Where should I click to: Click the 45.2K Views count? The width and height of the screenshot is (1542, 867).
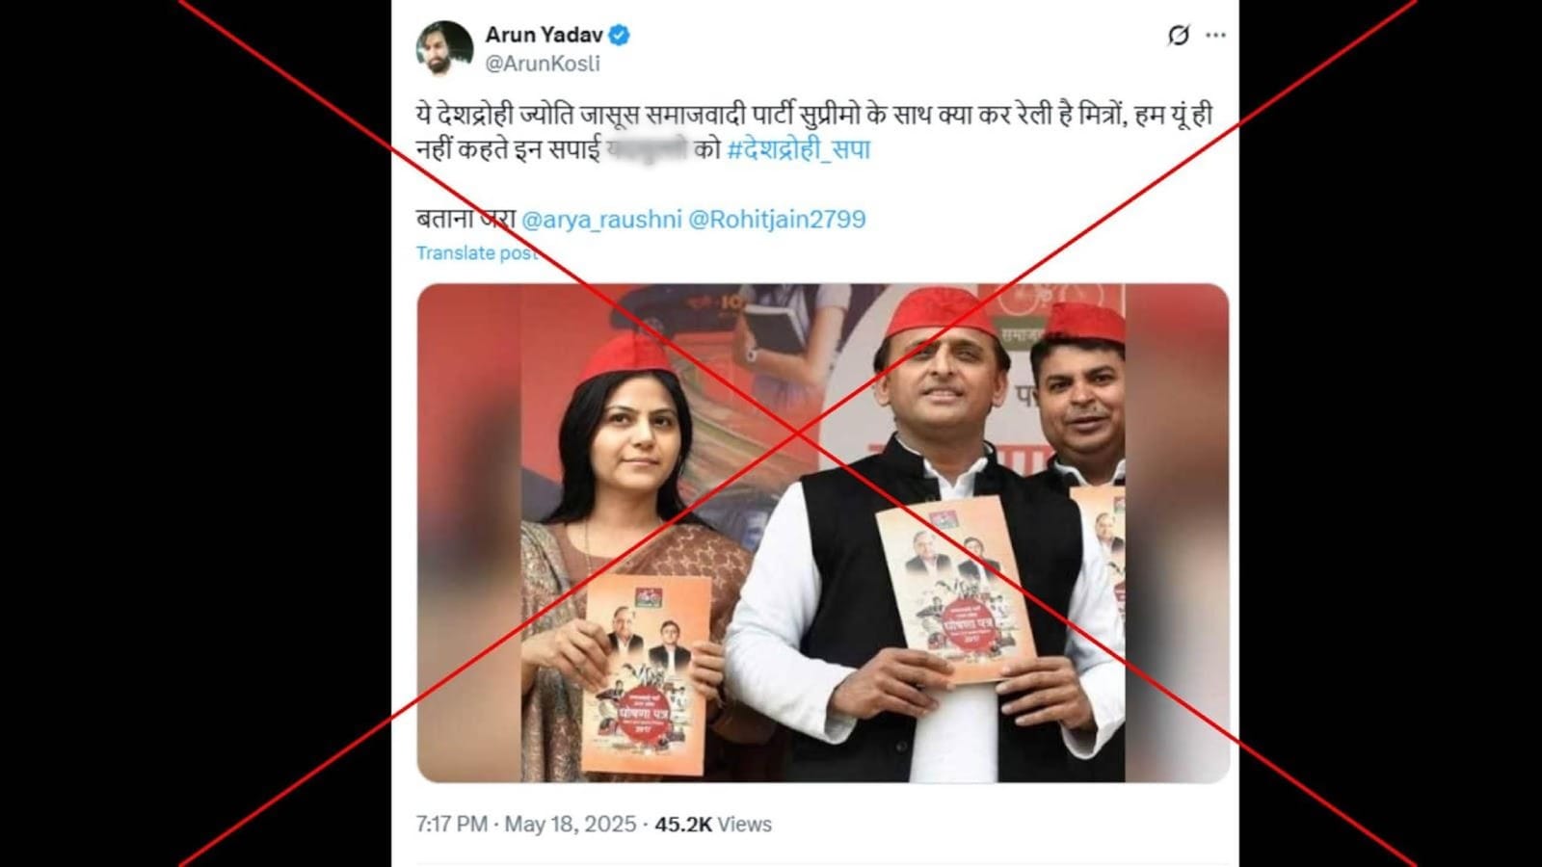(713, 825)
